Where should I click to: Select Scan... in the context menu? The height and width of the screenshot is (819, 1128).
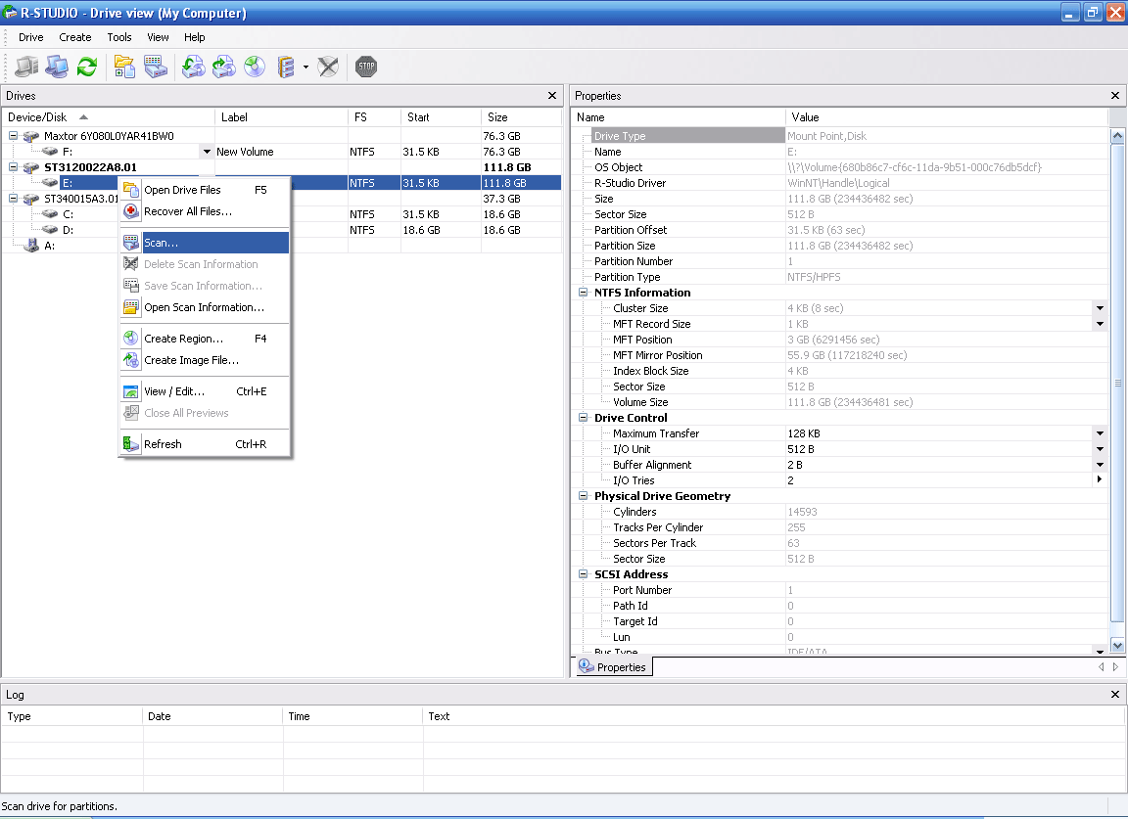(x=205, y=243)
